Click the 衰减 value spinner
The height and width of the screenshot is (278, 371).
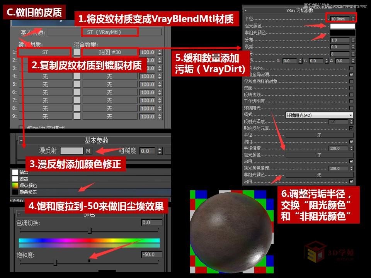354,47
